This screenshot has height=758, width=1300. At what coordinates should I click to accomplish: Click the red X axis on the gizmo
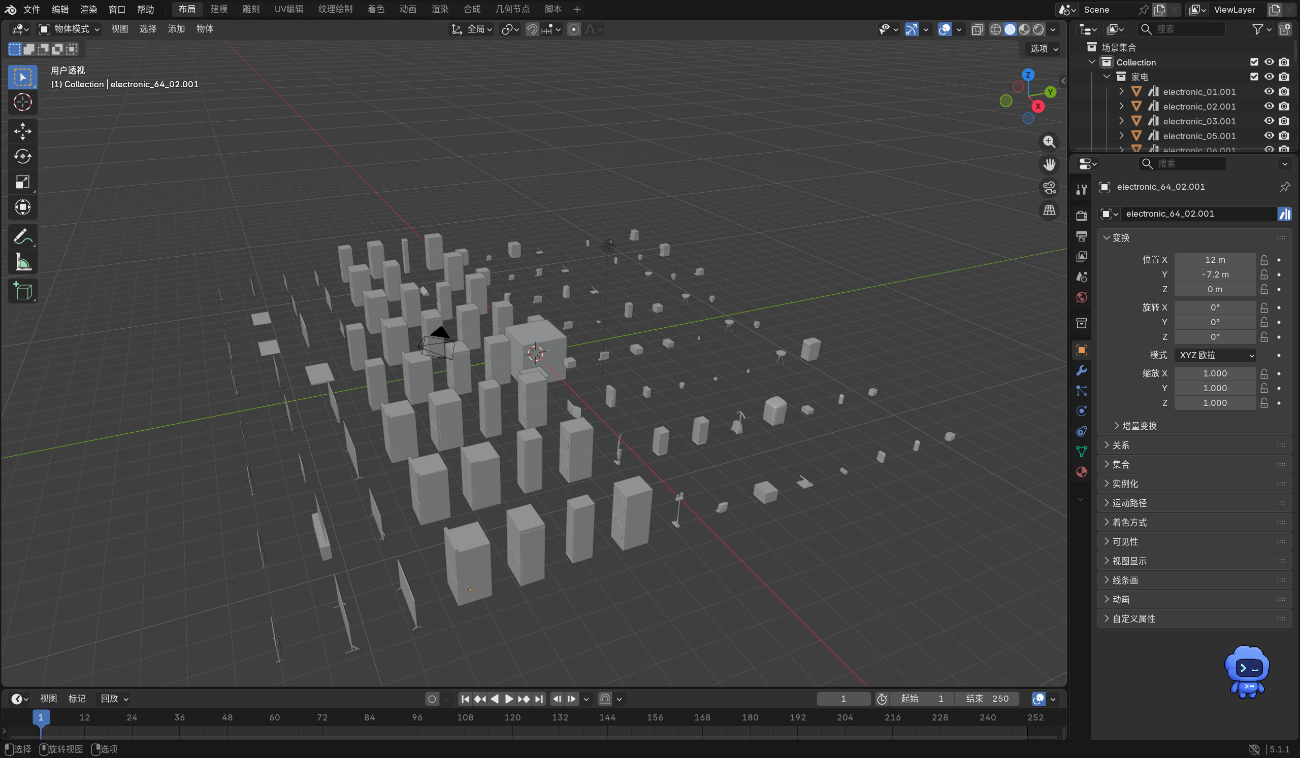[x=1038, y=106]
